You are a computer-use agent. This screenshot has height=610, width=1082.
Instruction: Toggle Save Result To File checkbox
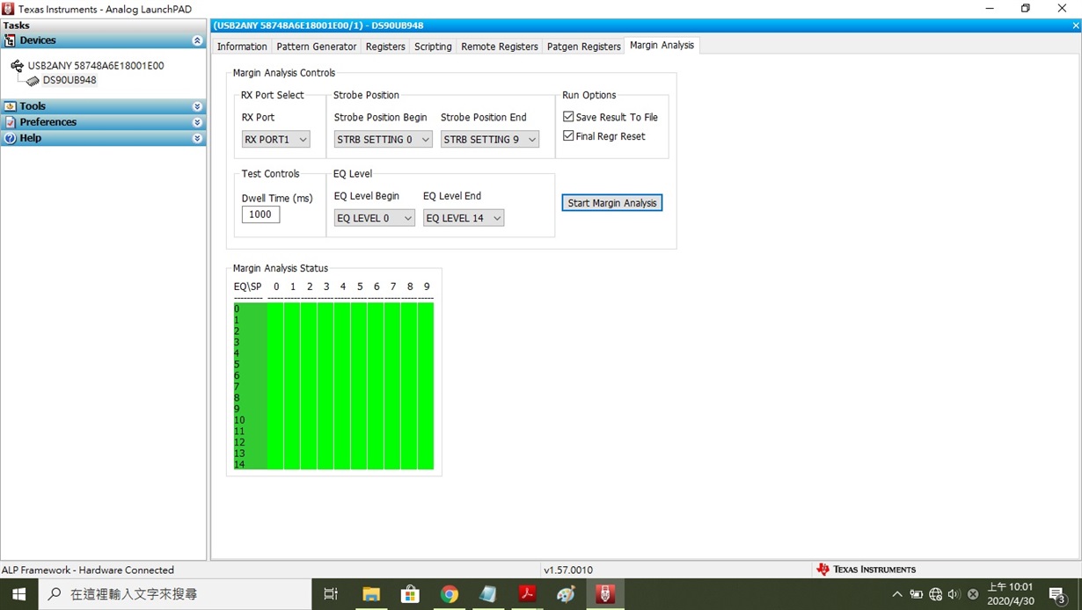click(x=568, y=117)
